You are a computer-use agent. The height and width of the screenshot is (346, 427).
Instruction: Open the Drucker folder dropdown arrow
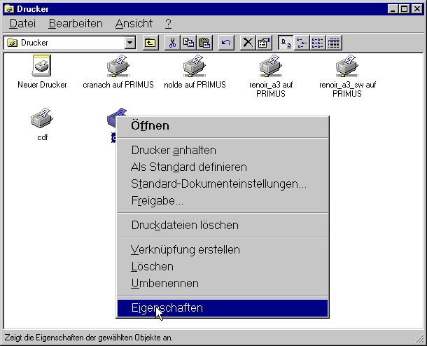coord(130,43)
